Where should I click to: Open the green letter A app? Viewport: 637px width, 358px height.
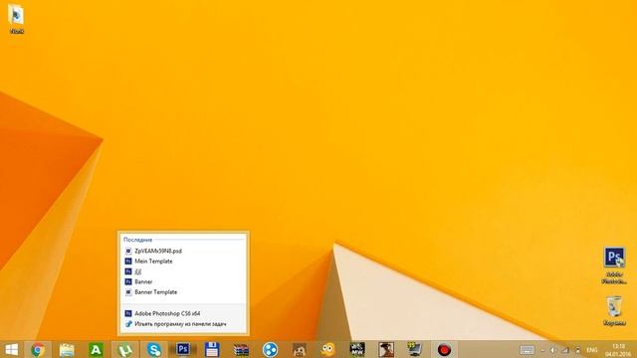pos(96,349)
